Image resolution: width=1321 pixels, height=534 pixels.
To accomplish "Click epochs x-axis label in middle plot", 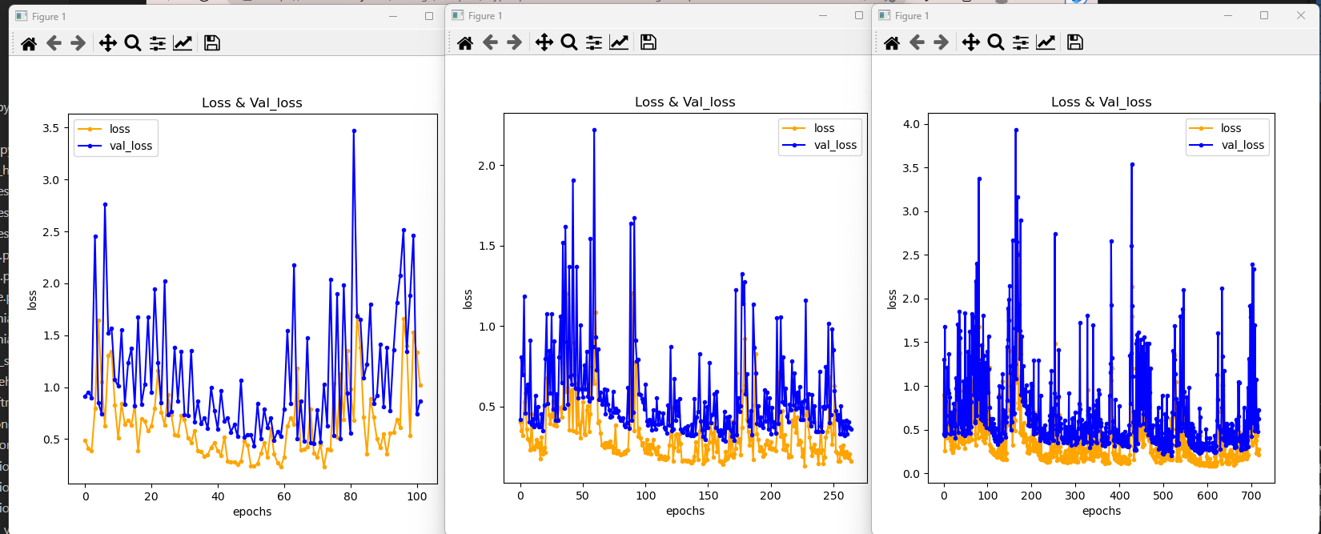I will (685, 511).
